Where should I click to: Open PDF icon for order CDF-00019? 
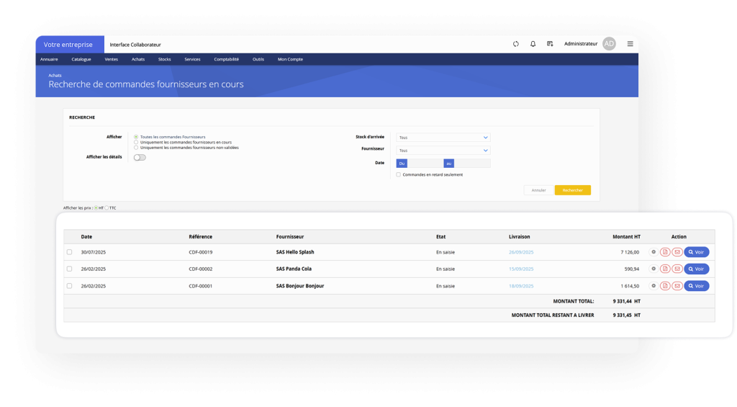pos(665,252)
